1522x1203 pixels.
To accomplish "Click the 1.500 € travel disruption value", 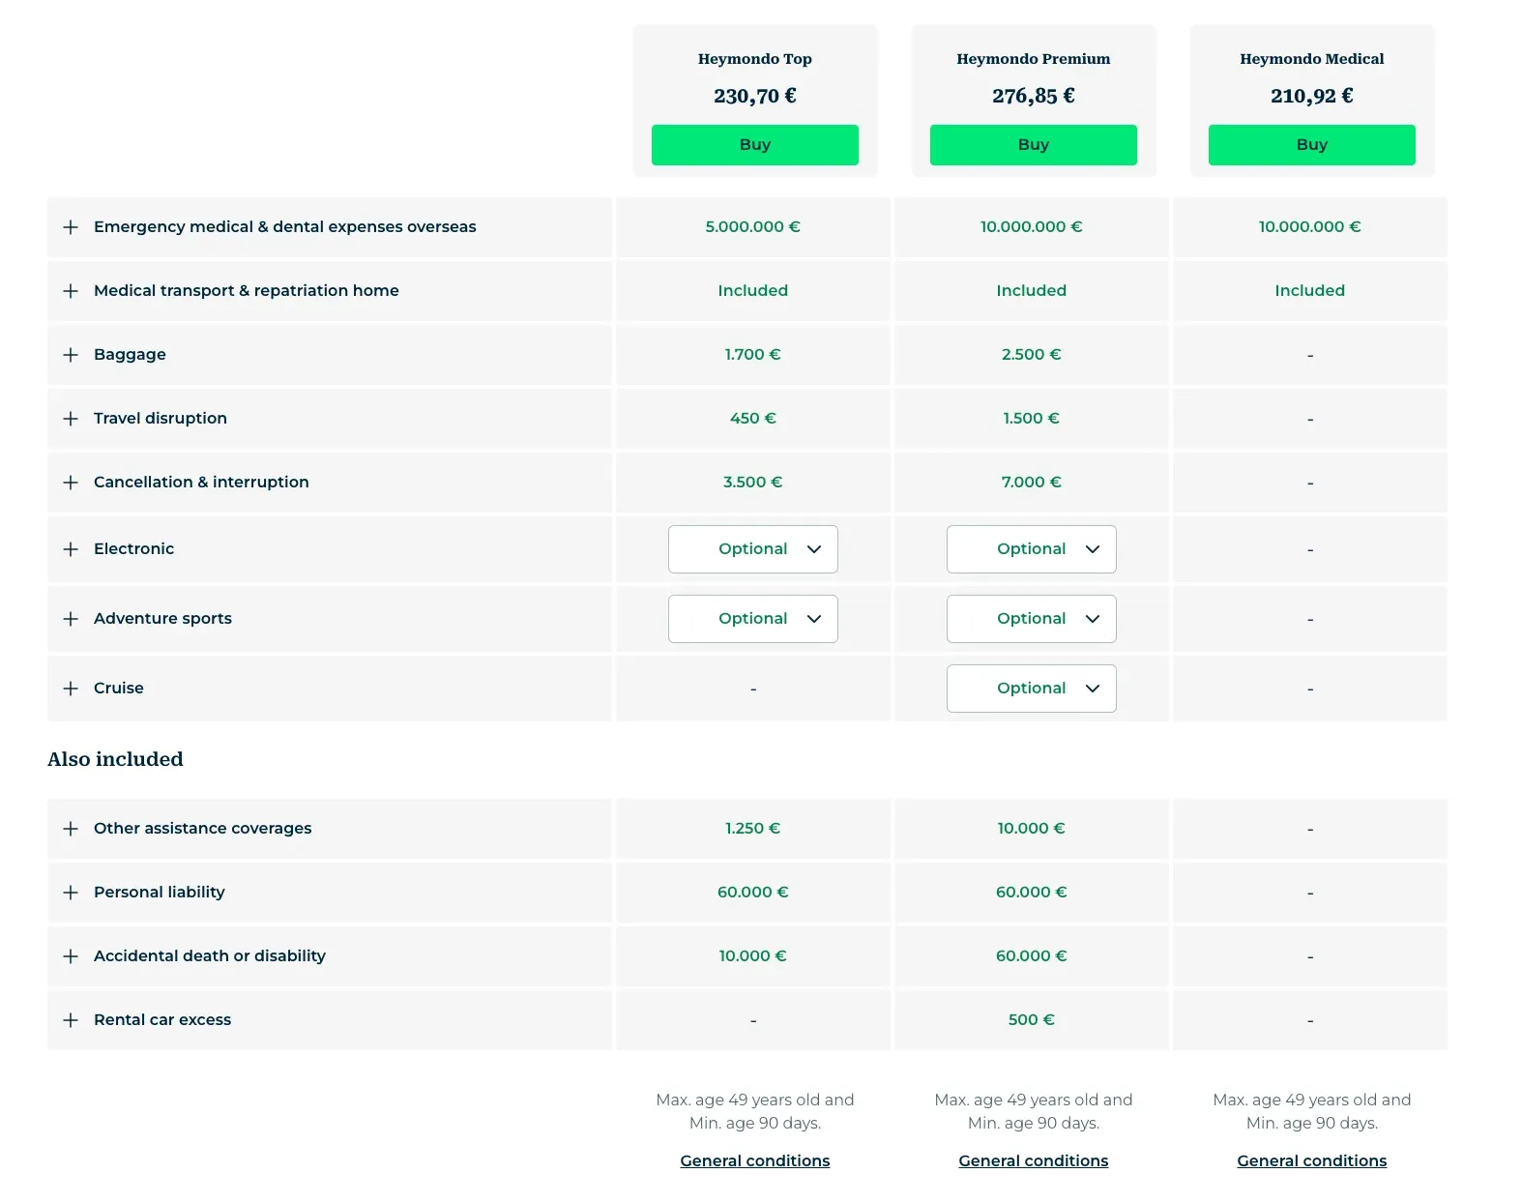I will click(1032, 419).
